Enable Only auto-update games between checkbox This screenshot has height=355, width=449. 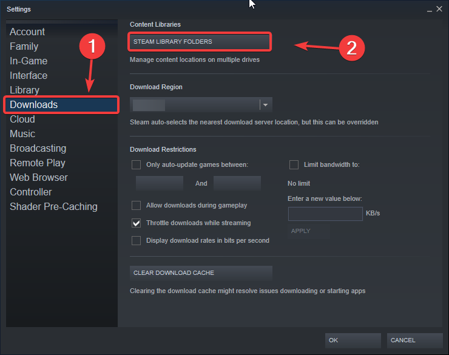(x=136, y=164)
